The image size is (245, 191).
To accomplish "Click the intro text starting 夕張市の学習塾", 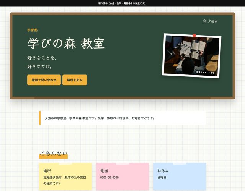I will click(100, 118).
